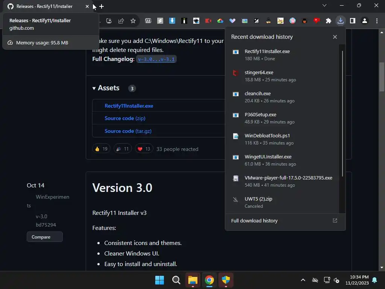Click the Version 3.0 release heading
This screenshot has height=289, width=385.
click(x=122, y=188)
